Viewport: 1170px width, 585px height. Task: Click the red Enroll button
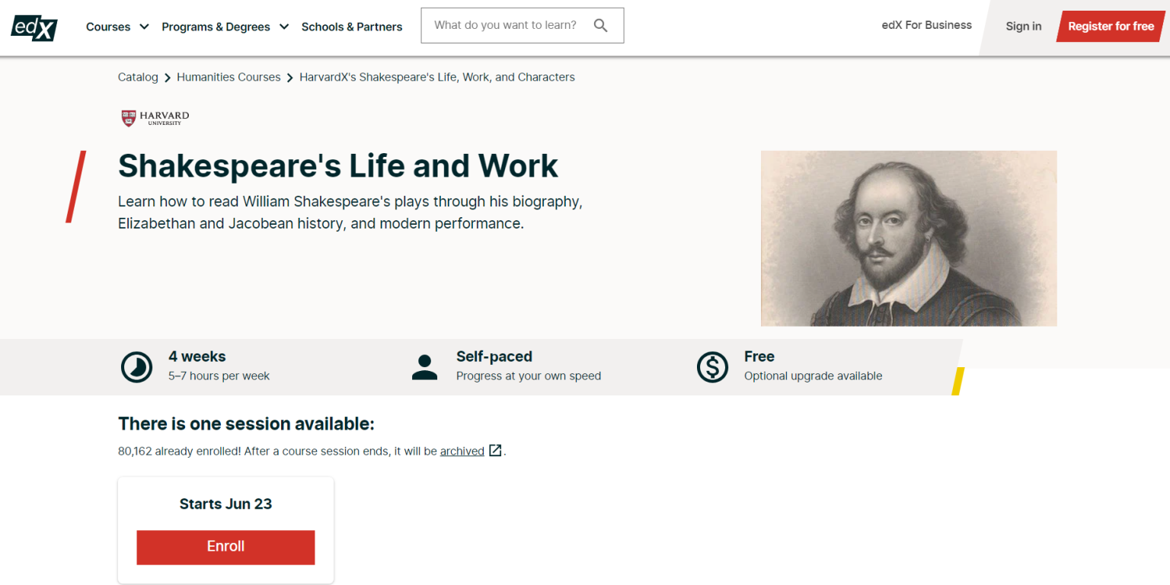click(225, 547)
